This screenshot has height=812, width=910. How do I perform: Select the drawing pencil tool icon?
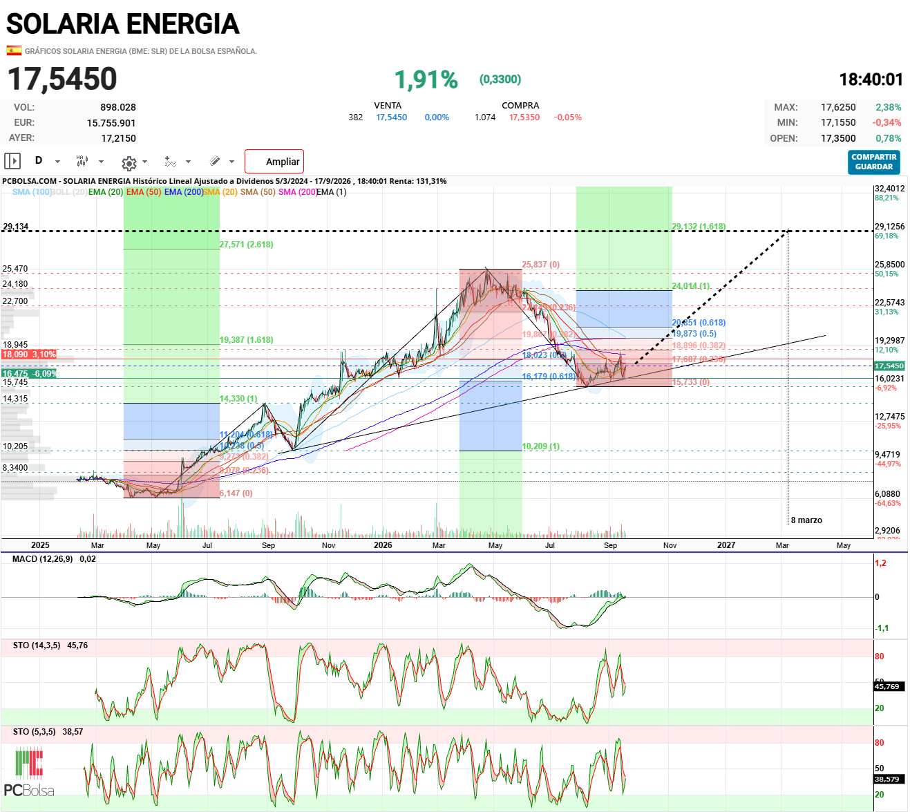click(215, 161)
